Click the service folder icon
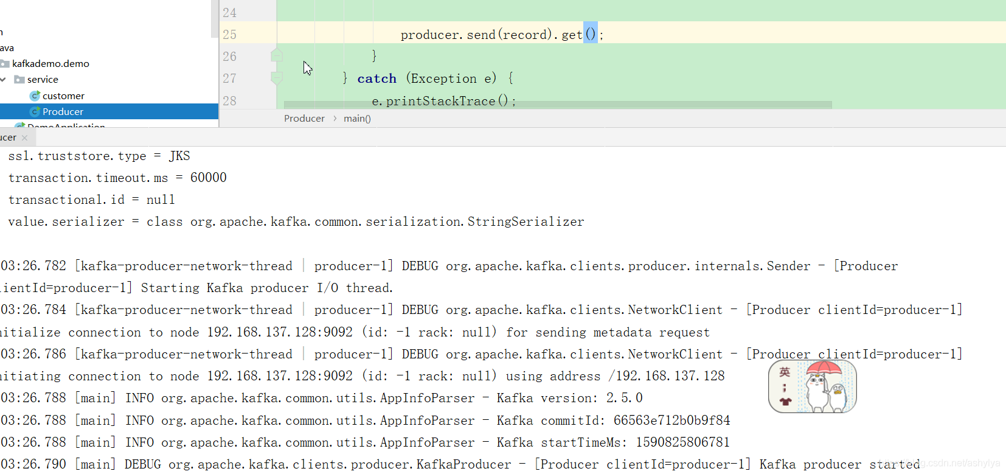This screenshot has width=1006, height=474. [19, 80]
